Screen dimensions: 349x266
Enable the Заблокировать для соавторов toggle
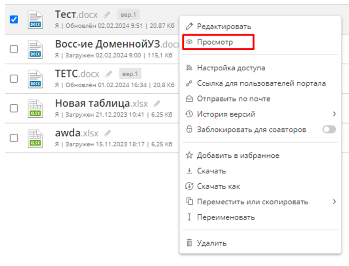tap(329, 130)
